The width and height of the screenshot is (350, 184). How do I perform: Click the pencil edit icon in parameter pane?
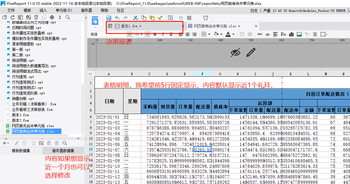pyautogui.click(x=251, y=52)
